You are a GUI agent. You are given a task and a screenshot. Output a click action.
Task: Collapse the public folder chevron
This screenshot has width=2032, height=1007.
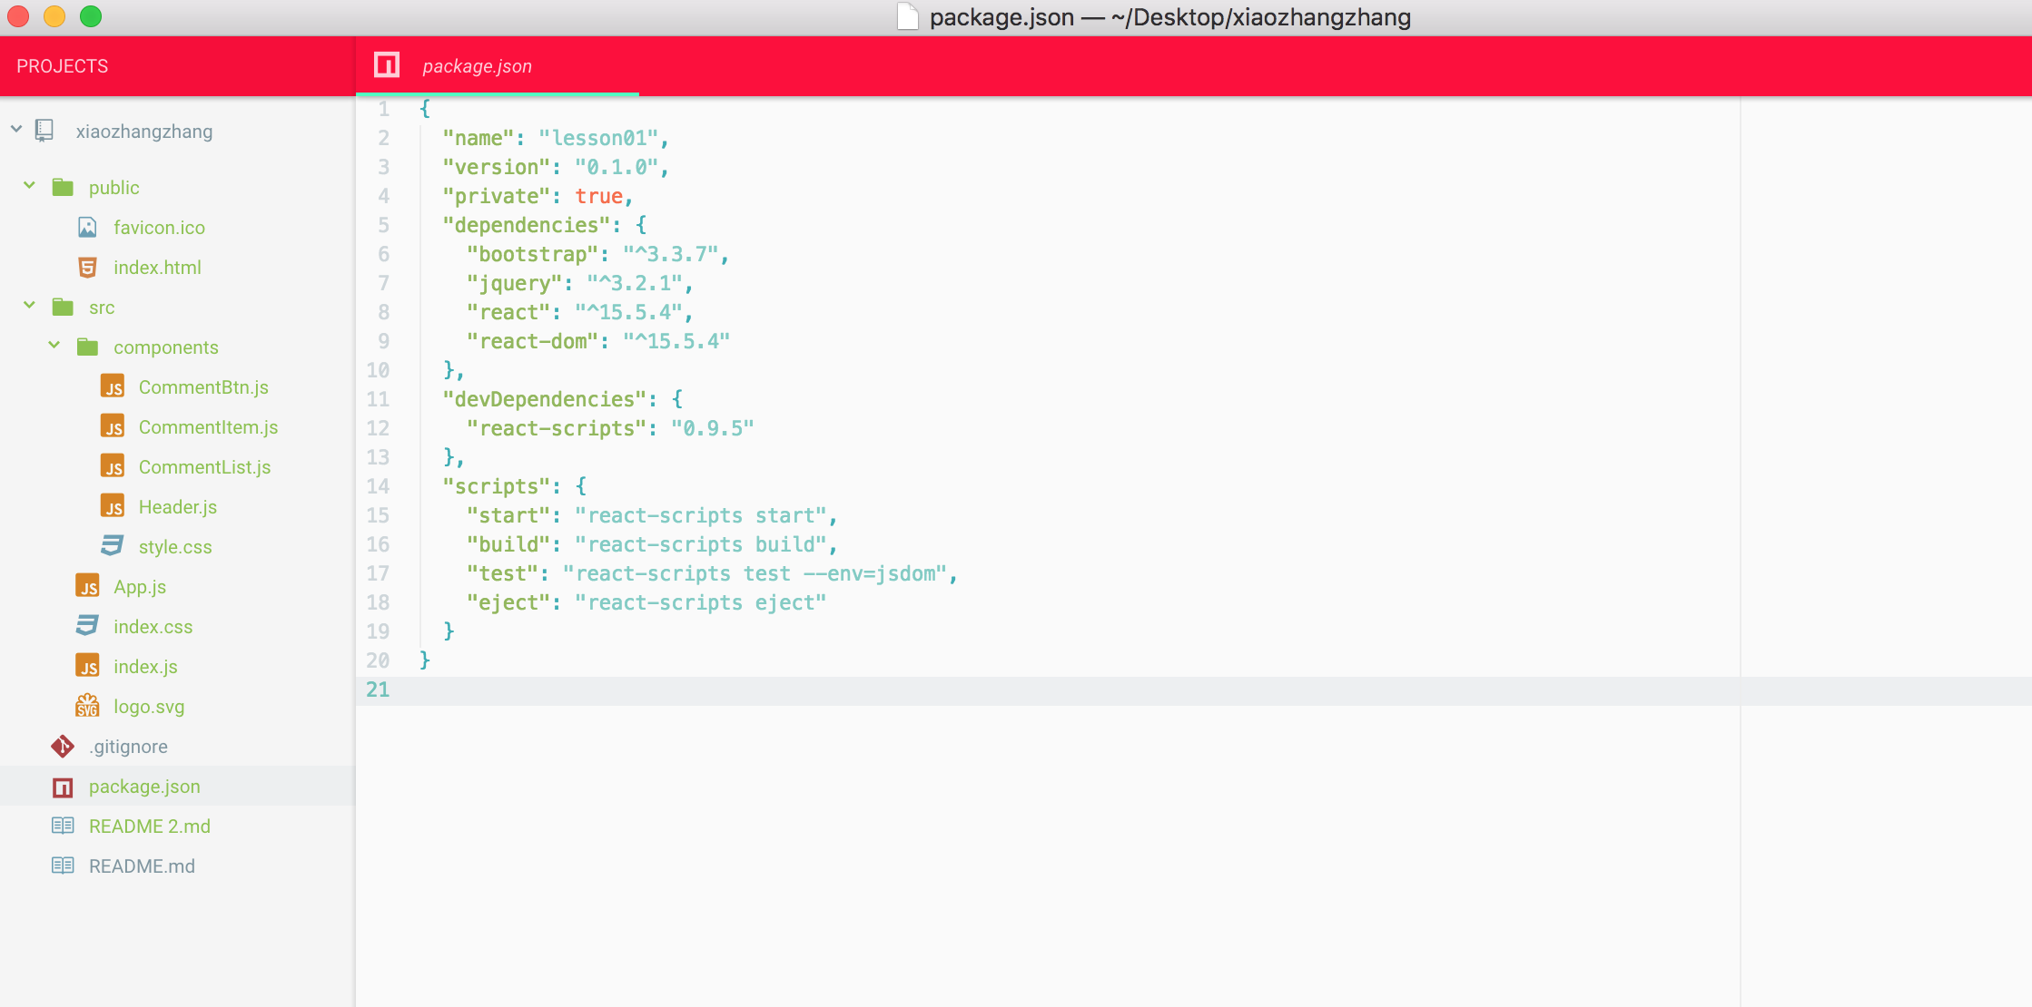tap(29, 186)
